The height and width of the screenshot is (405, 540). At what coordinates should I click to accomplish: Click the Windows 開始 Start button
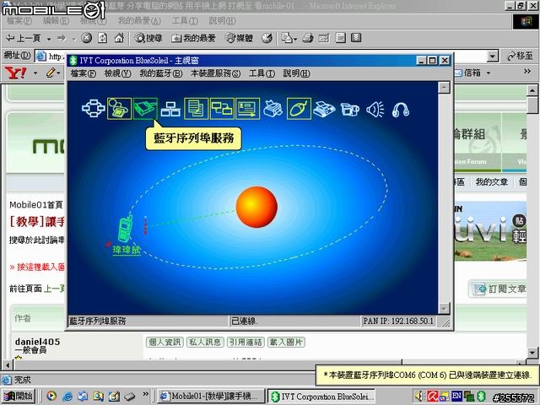19,396
